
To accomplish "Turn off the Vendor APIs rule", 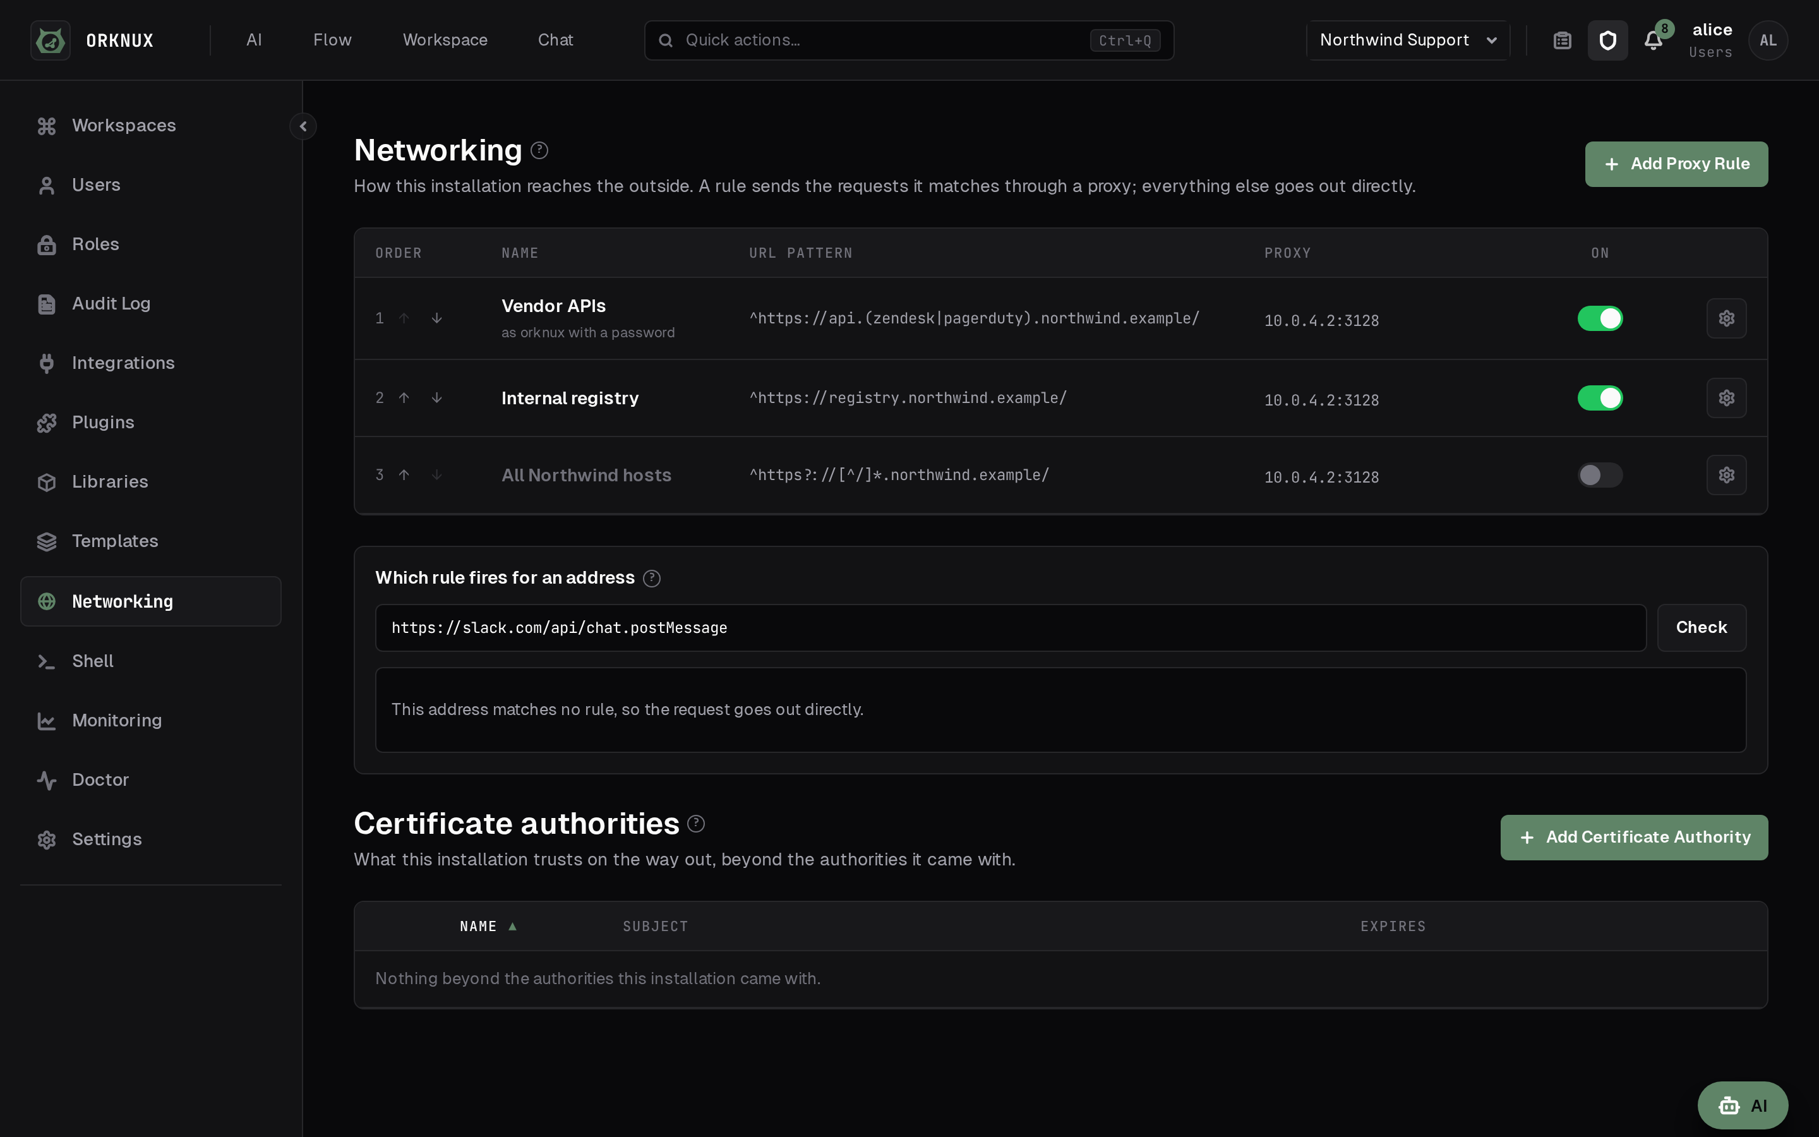I will tap(1599, 318).
